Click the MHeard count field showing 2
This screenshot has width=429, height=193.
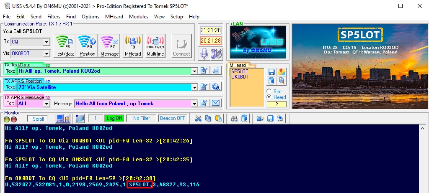point(277,104)
